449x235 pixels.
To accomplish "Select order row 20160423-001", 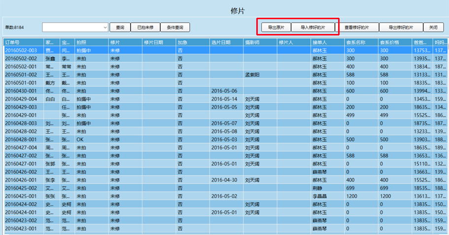I will coord(225,229).
